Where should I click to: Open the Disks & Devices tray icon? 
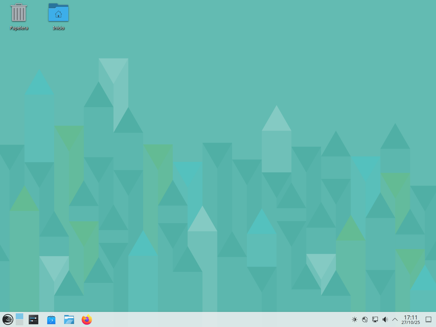click(365, 319)
